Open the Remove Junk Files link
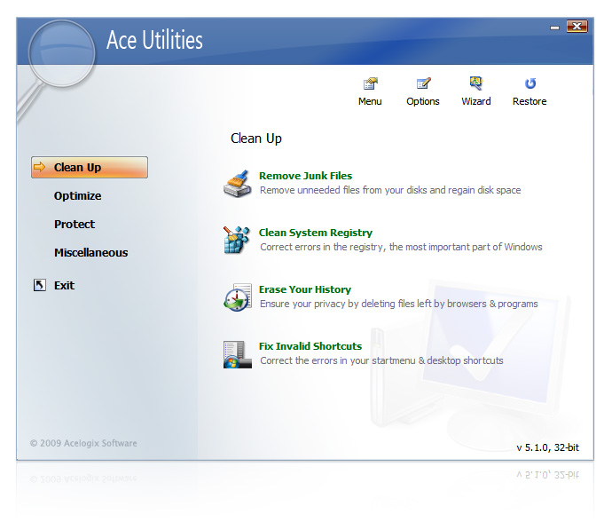The image size is (612, 530). coord(305,176)
